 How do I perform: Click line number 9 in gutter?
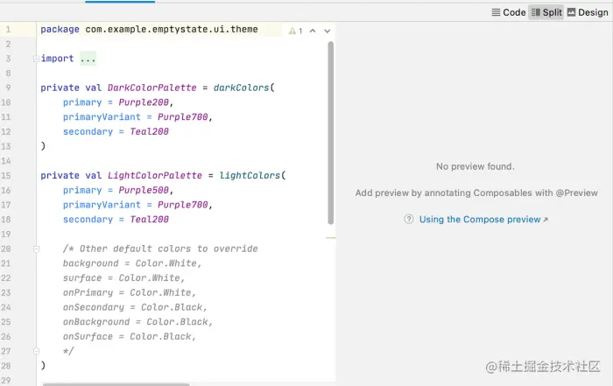[x=8, y=88]
